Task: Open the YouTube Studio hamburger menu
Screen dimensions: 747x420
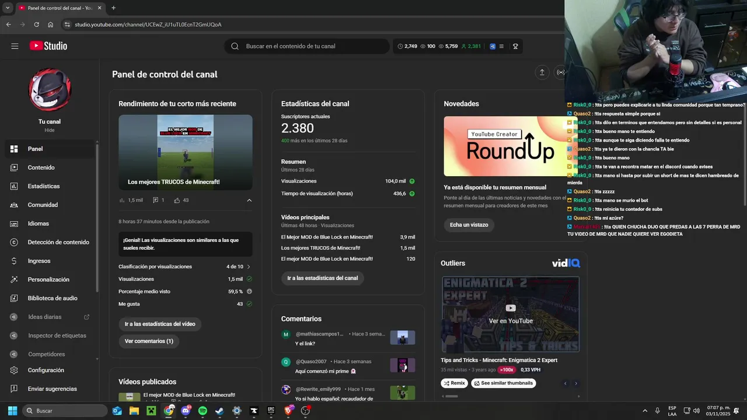Action: (x=15, y=46)
